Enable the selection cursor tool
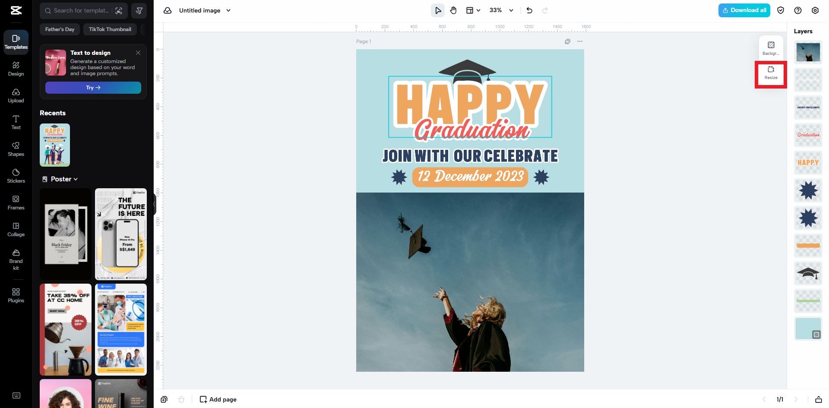 tap(438, 10)
